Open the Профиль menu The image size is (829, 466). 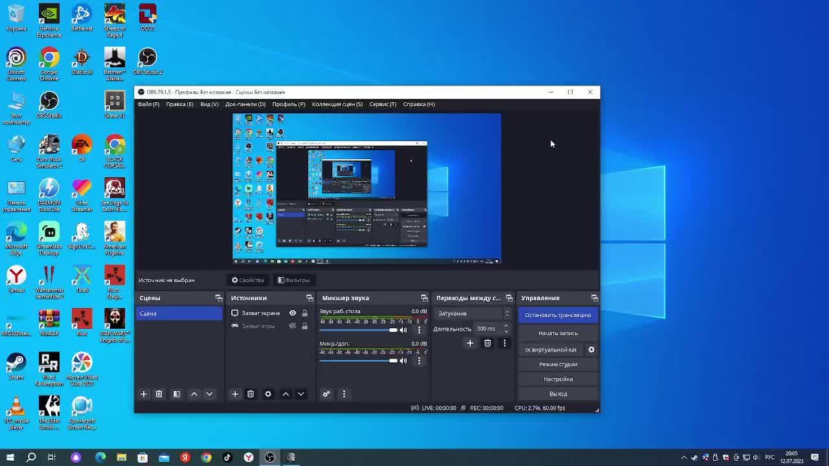pyautogui.click(x=289, y=104)
